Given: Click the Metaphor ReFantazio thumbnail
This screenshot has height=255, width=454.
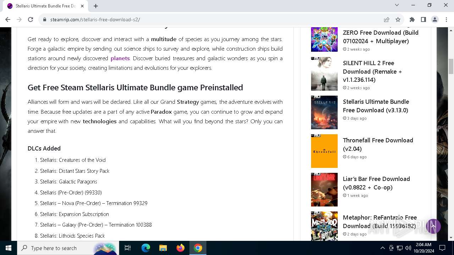Looking at the screenshot, I should (x=324, y=226).
